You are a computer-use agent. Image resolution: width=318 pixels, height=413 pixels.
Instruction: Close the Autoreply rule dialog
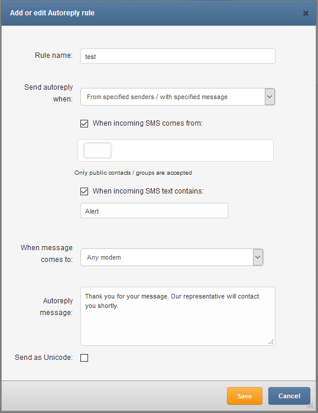pos(306,13)
